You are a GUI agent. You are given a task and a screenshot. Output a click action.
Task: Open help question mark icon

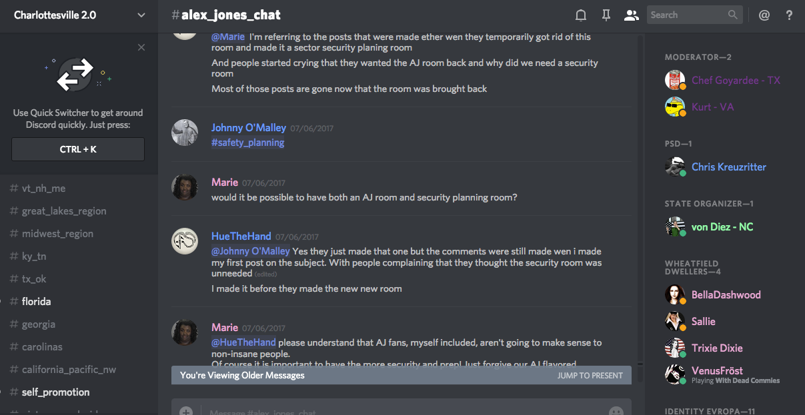click(x=790, y=15)
